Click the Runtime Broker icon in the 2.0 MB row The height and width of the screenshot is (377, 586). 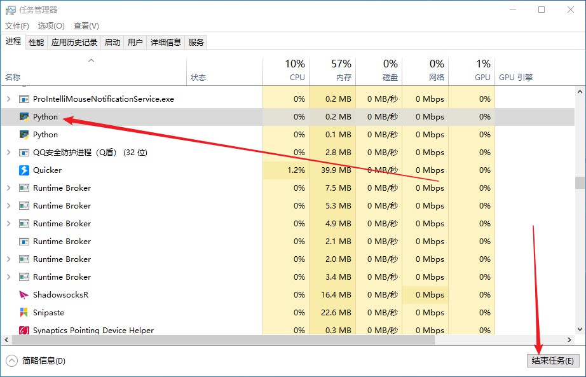click(x=24, y=259)
